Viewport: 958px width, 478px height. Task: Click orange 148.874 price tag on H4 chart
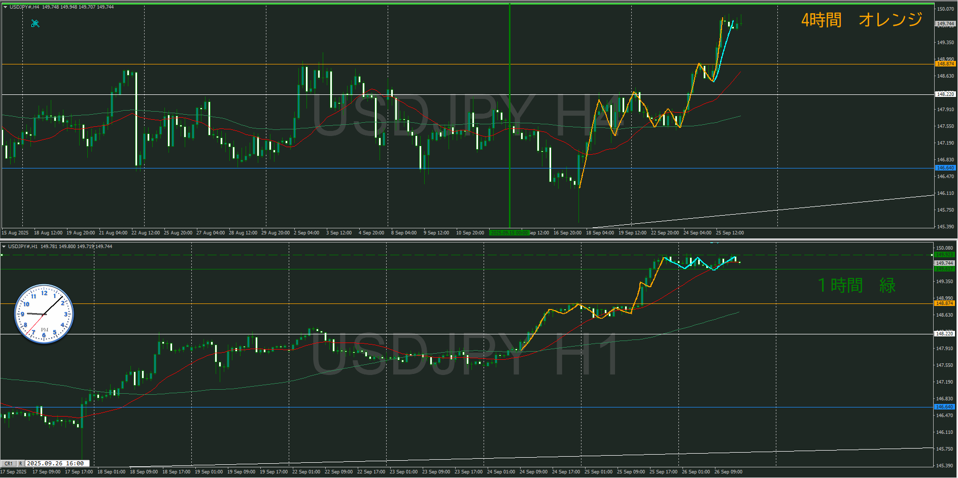tap(945, 64)
